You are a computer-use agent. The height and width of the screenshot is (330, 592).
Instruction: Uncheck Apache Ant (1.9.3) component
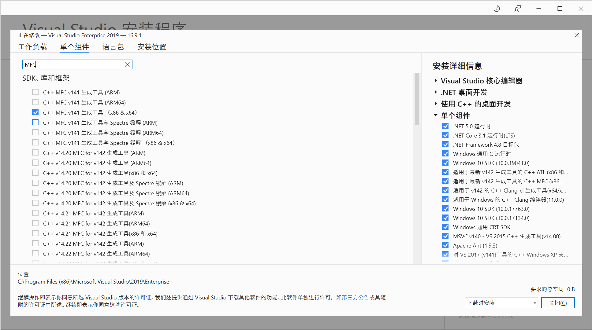point(445,245)
